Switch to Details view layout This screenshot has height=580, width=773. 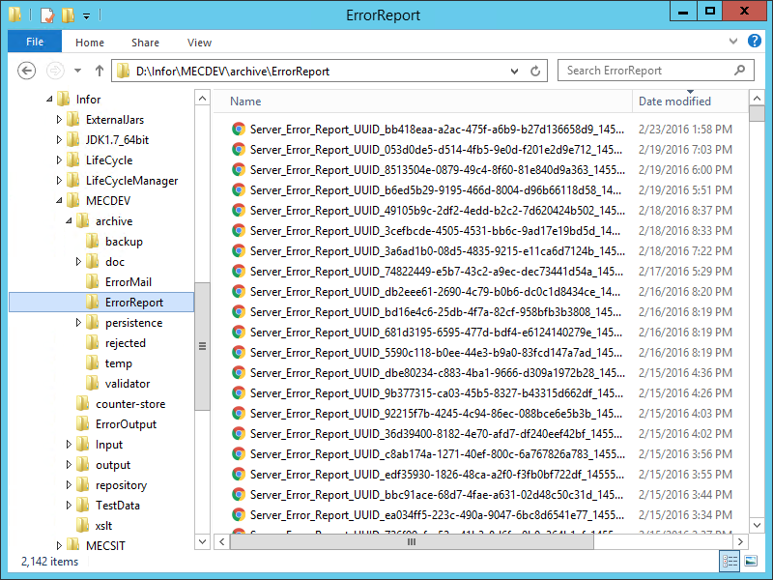730,561
